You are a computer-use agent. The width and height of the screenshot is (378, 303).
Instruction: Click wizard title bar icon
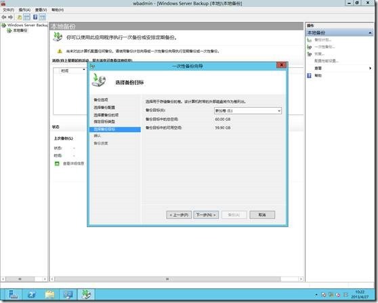pyautogui.click(x=92, y=66)
